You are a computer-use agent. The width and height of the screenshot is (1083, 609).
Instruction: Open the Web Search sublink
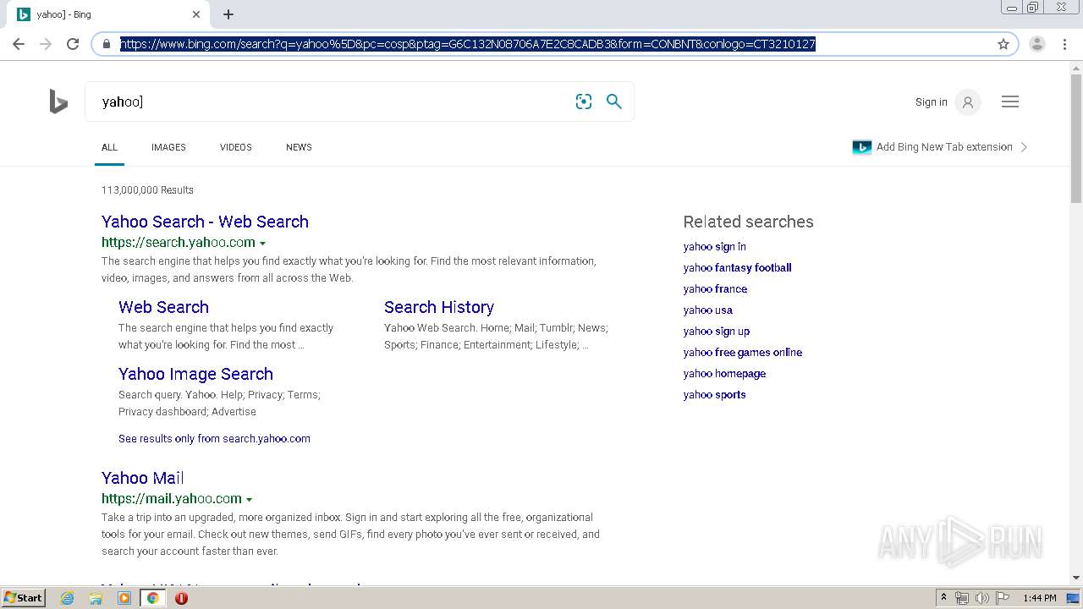coord(163,307)
